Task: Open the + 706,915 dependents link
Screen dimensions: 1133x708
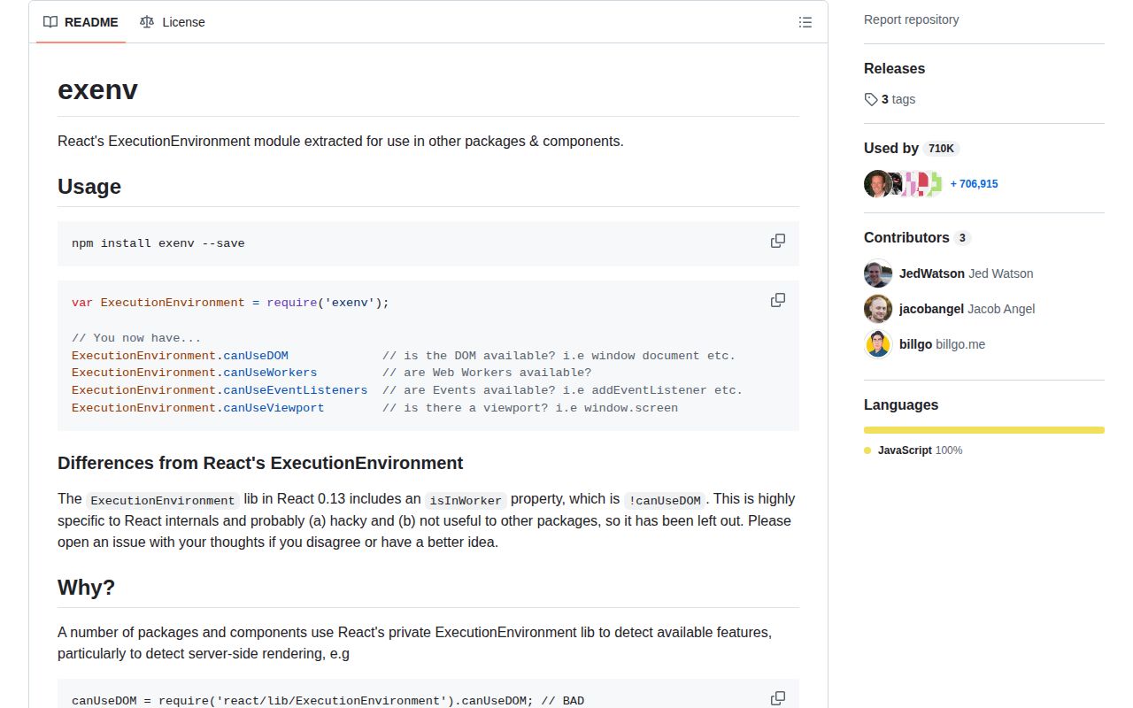Action: pyautogui.click(x=974, y=184)
